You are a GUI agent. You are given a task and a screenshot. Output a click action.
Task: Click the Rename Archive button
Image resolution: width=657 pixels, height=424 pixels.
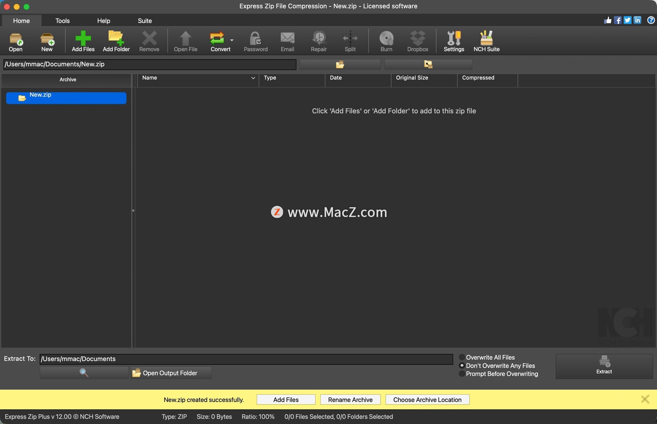click(x=350, y=400)
